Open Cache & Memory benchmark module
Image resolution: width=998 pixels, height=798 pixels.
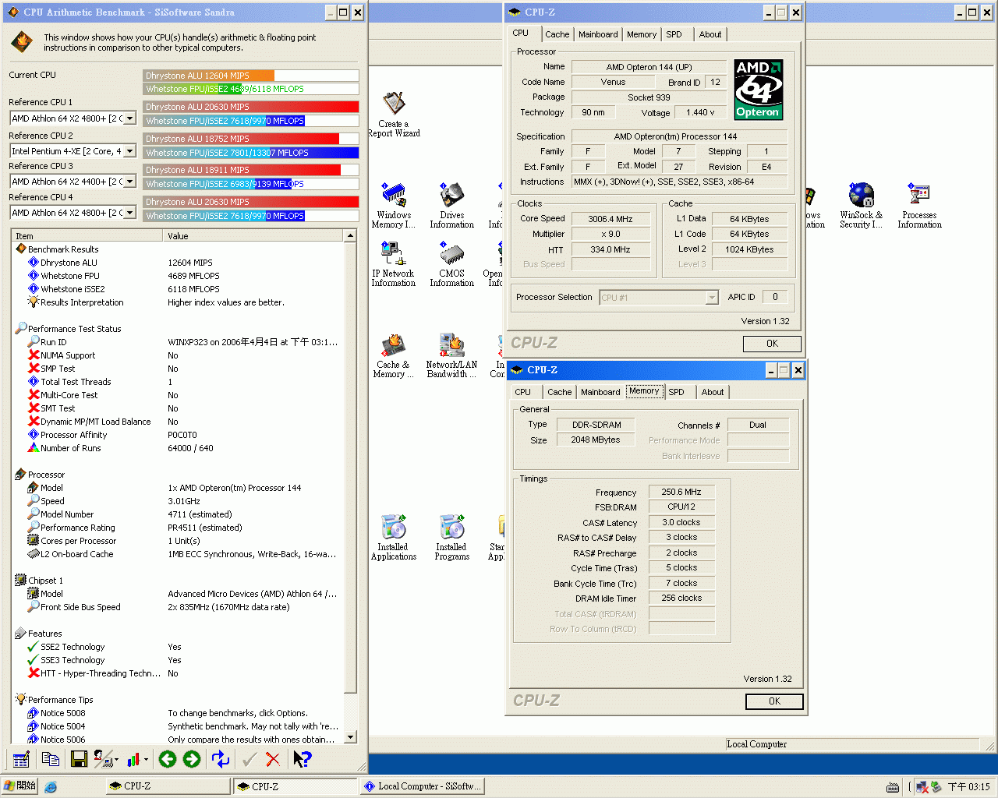click(393, 356)
